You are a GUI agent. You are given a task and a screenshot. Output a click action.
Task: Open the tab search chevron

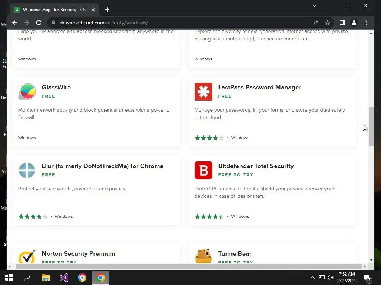[x=314, y=6]
